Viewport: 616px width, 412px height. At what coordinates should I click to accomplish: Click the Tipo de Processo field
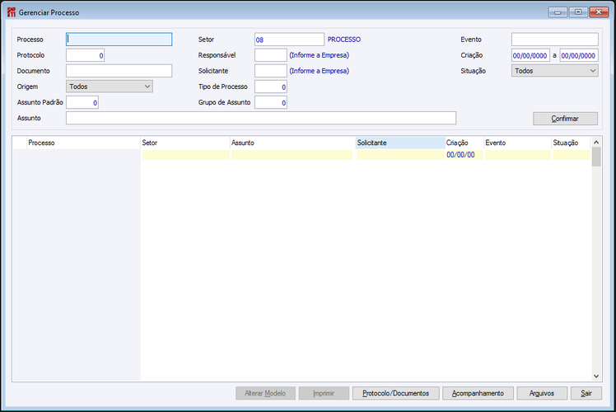pyautogui.click(x=271, y=87)
